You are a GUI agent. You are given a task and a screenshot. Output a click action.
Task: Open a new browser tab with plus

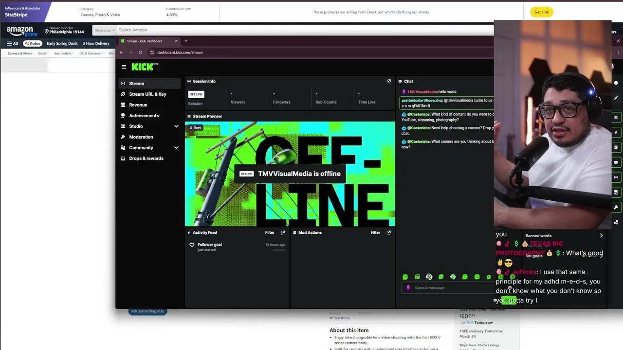tap(185, 41)
